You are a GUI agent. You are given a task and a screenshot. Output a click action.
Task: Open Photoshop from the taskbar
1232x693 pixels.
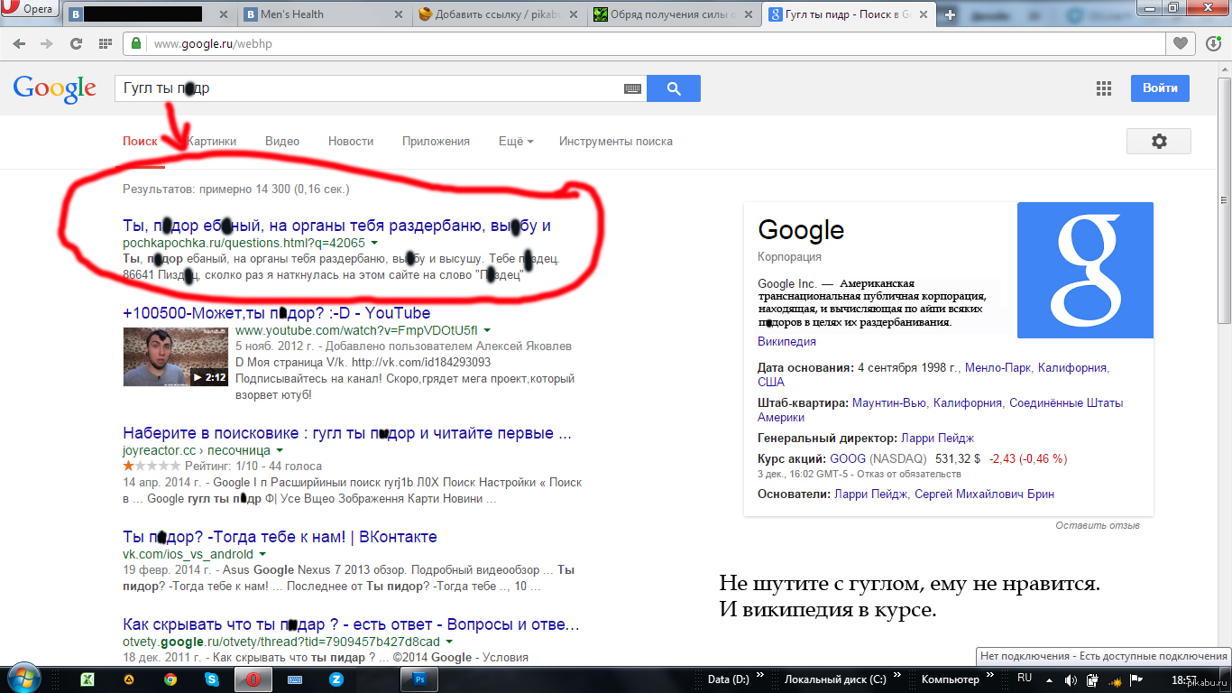point(419,679)
